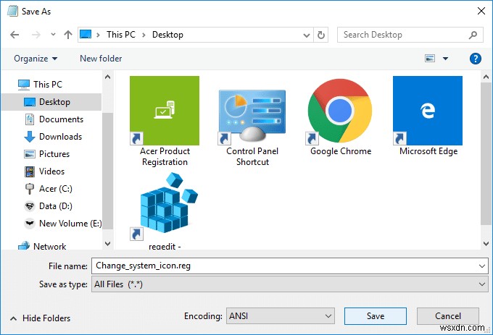493x335 pixels.
Task: Open address bar previous locations dropdown
Action: 307,35
